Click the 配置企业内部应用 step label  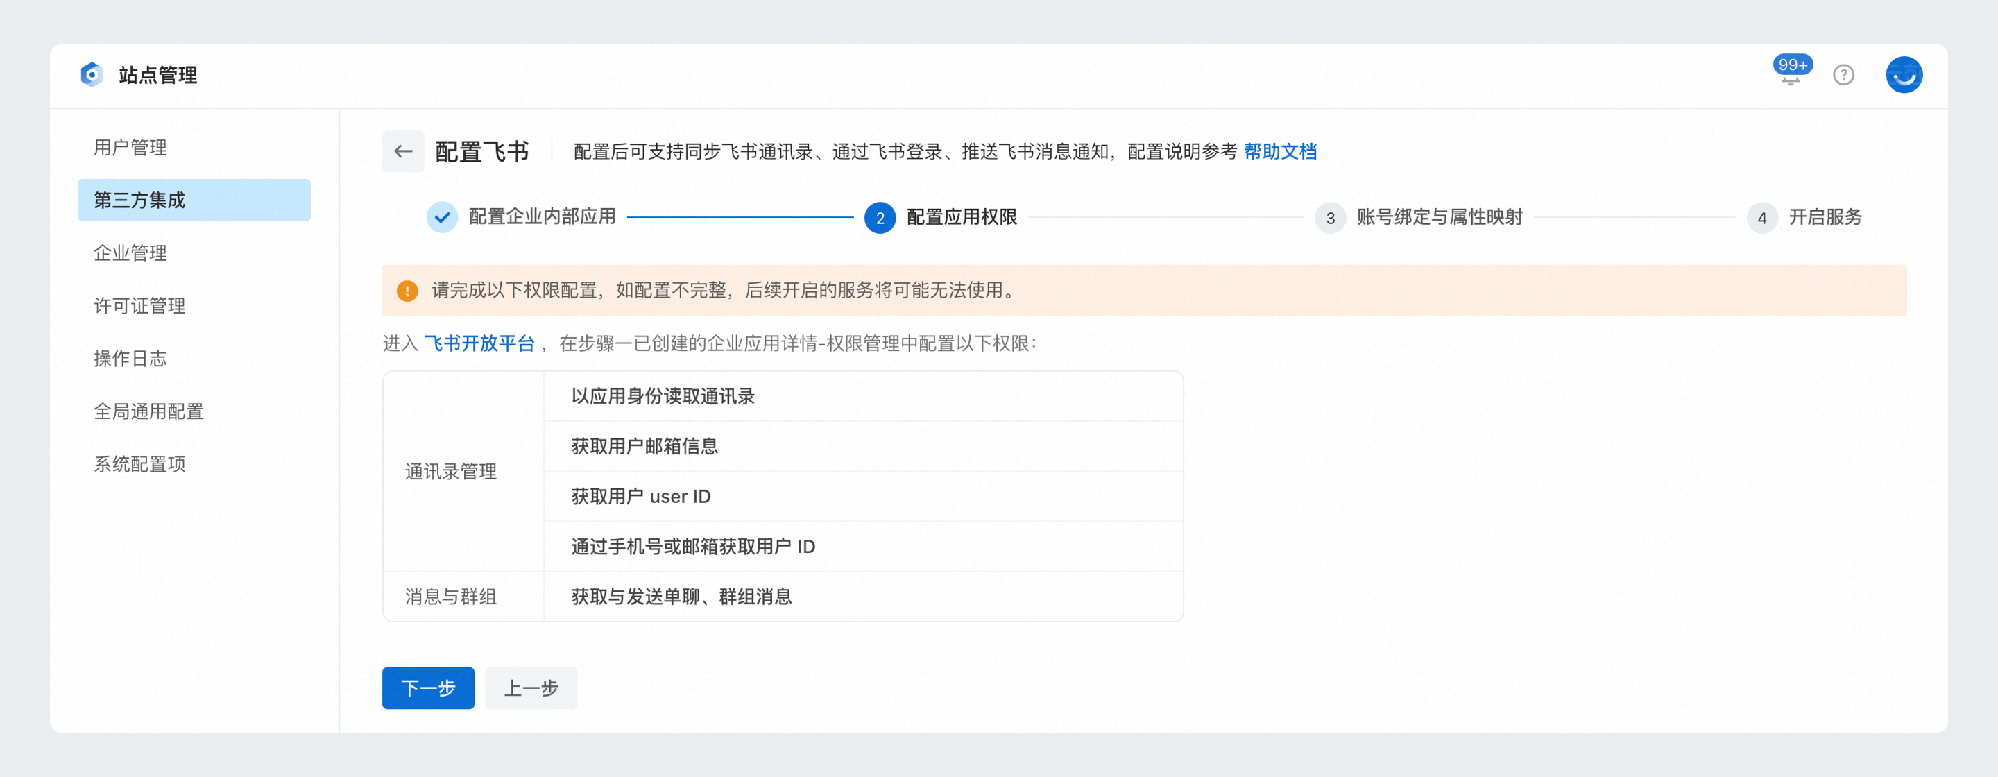click(x=542, y=217)
